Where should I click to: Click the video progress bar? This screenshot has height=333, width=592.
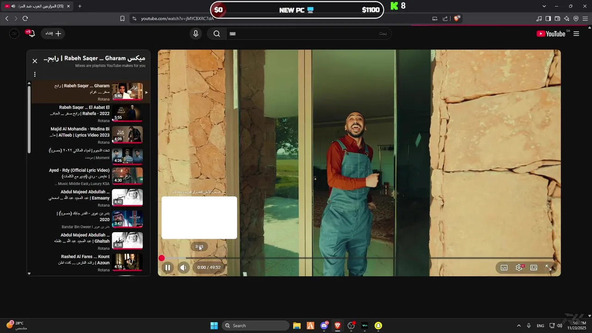(x=358, y=258)
